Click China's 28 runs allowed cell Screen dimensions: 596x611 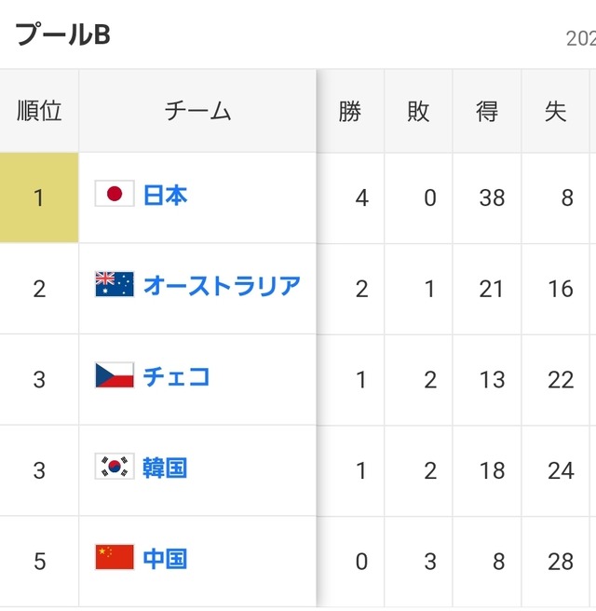click(555, 562)
